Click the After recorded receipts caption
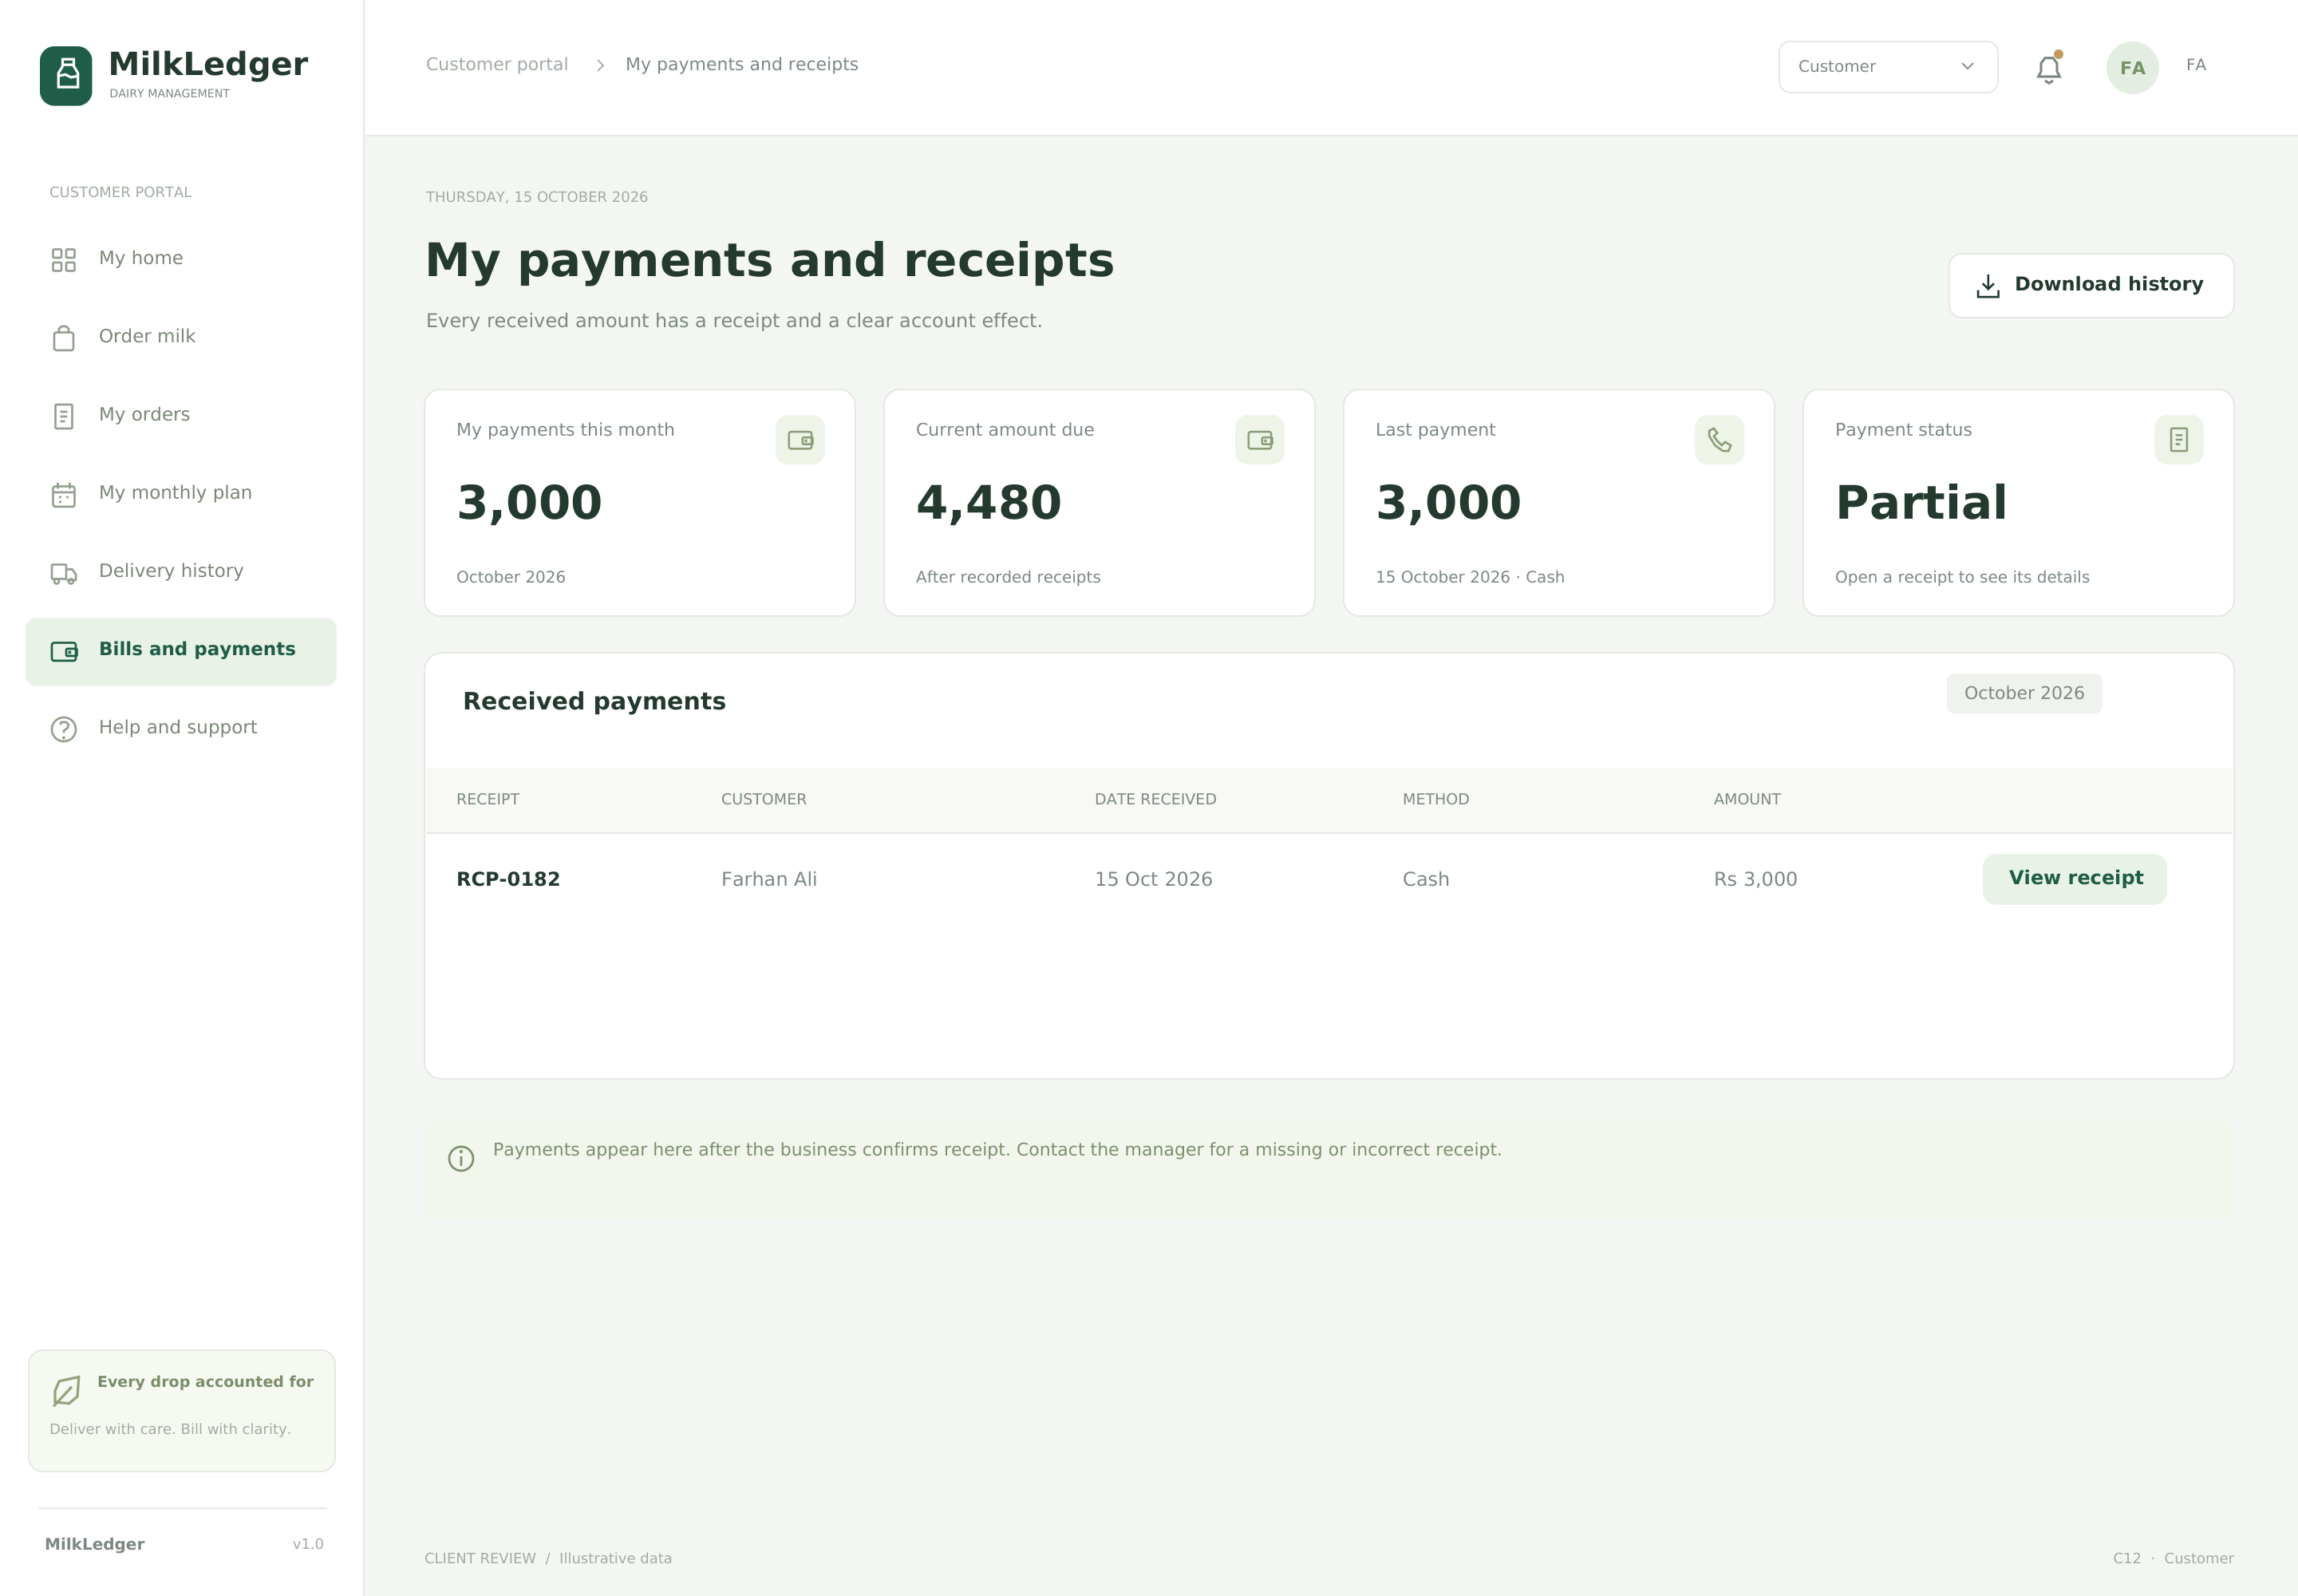 (x=1008, y=577)
